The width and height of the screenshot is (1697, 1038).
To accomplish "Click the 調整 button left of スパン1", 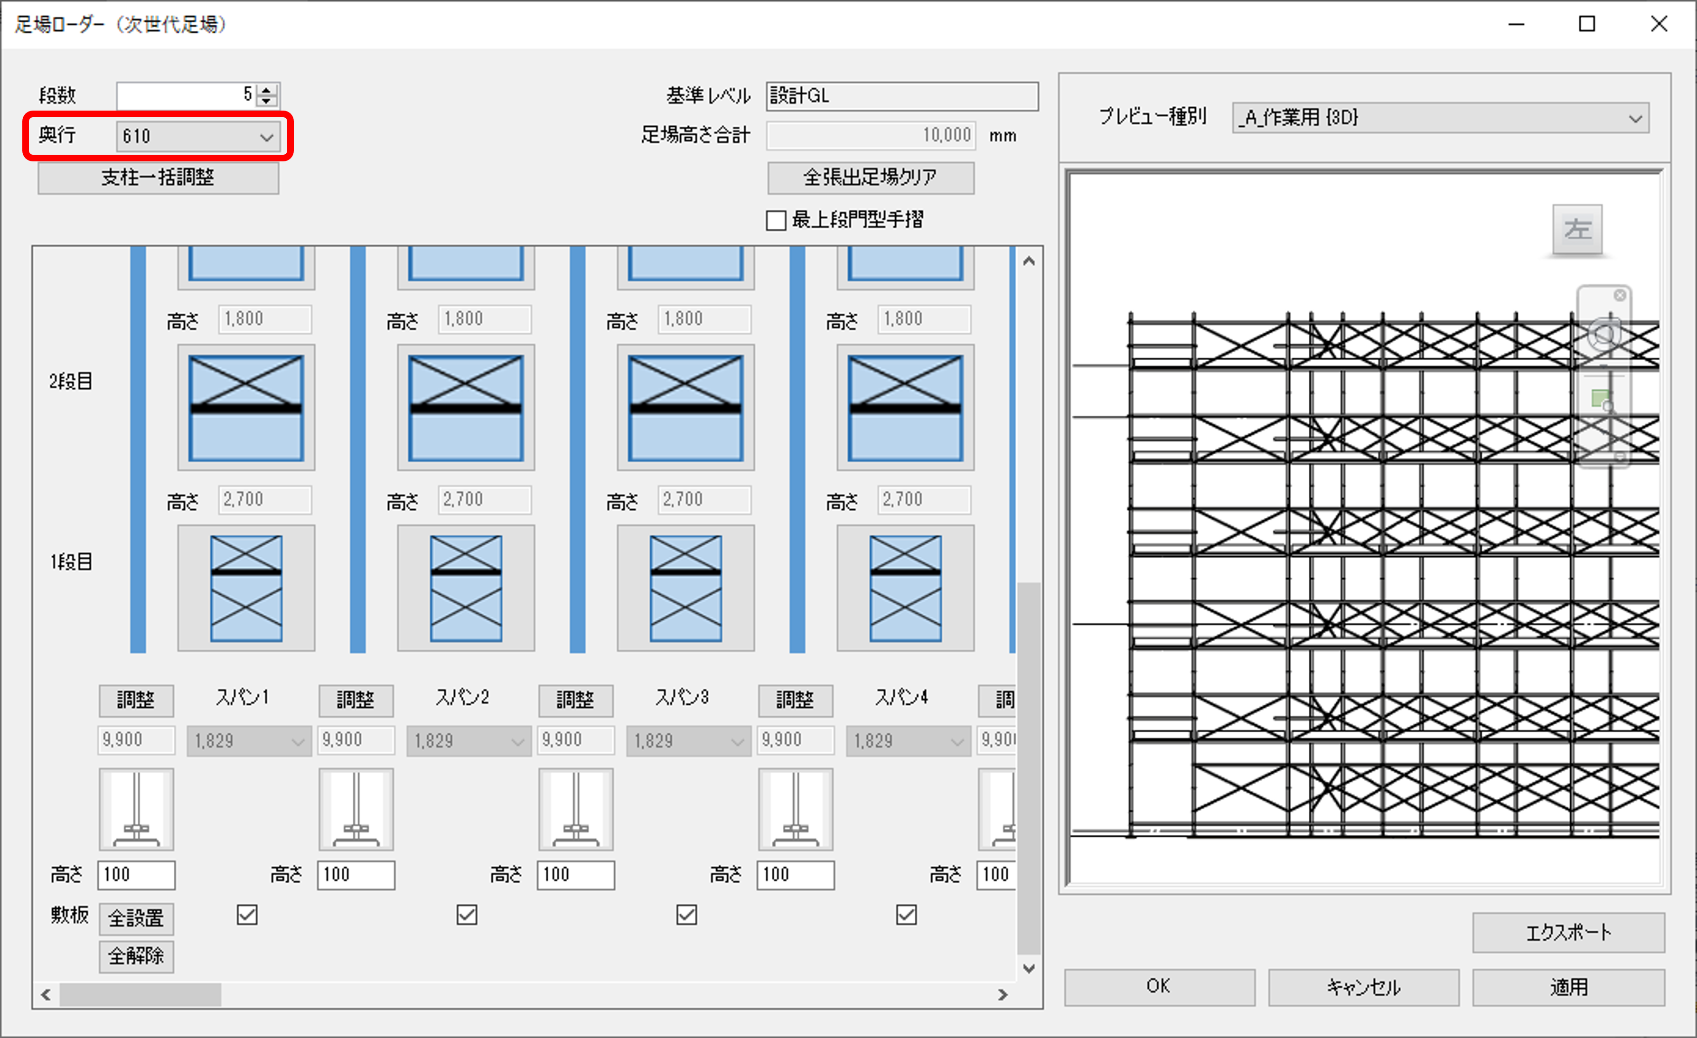I will 136,701.
